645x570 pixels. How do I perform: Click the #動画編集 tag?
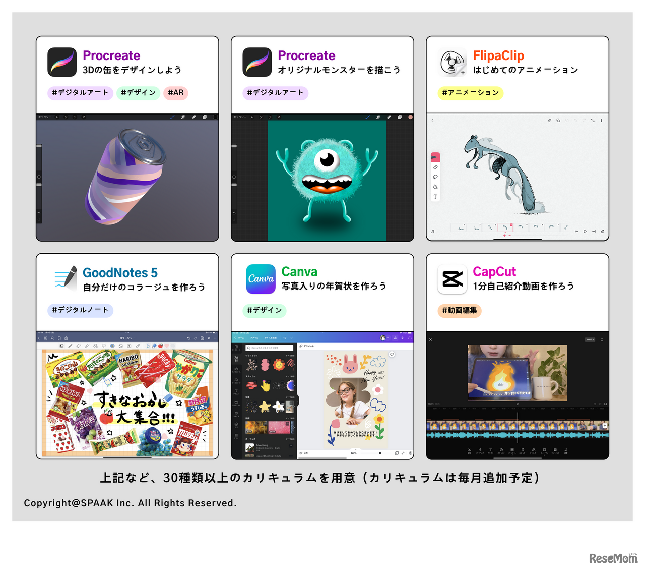pos(460,310)
